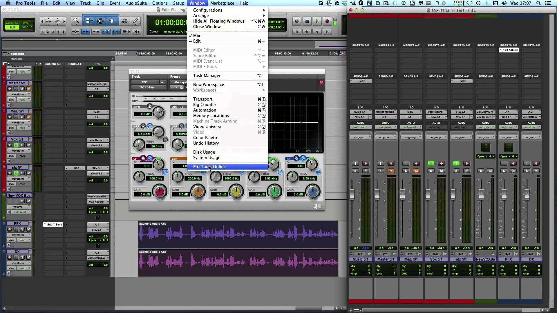Open the AudioSuite menu
Image resolution: width=557 pixels, height=313 pixels.
(136, 3)
